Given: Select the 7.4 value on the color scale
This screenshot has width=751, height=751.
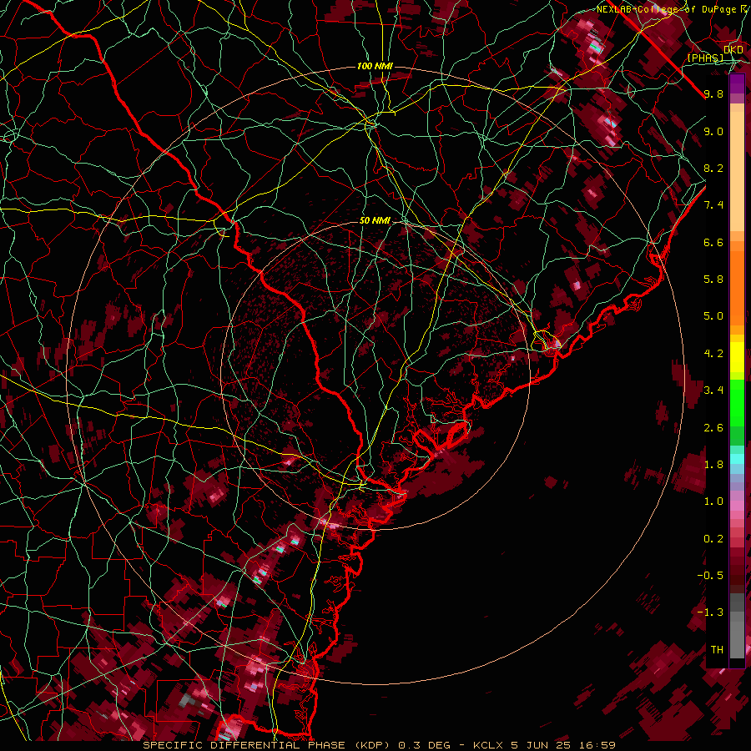Looking at the screenshot, I should 713,205.
